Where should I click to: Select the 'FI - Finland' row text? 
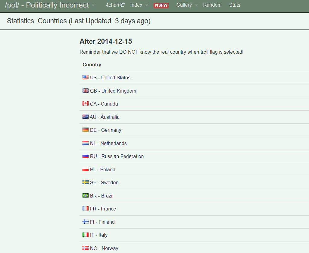tap(102, 222)
